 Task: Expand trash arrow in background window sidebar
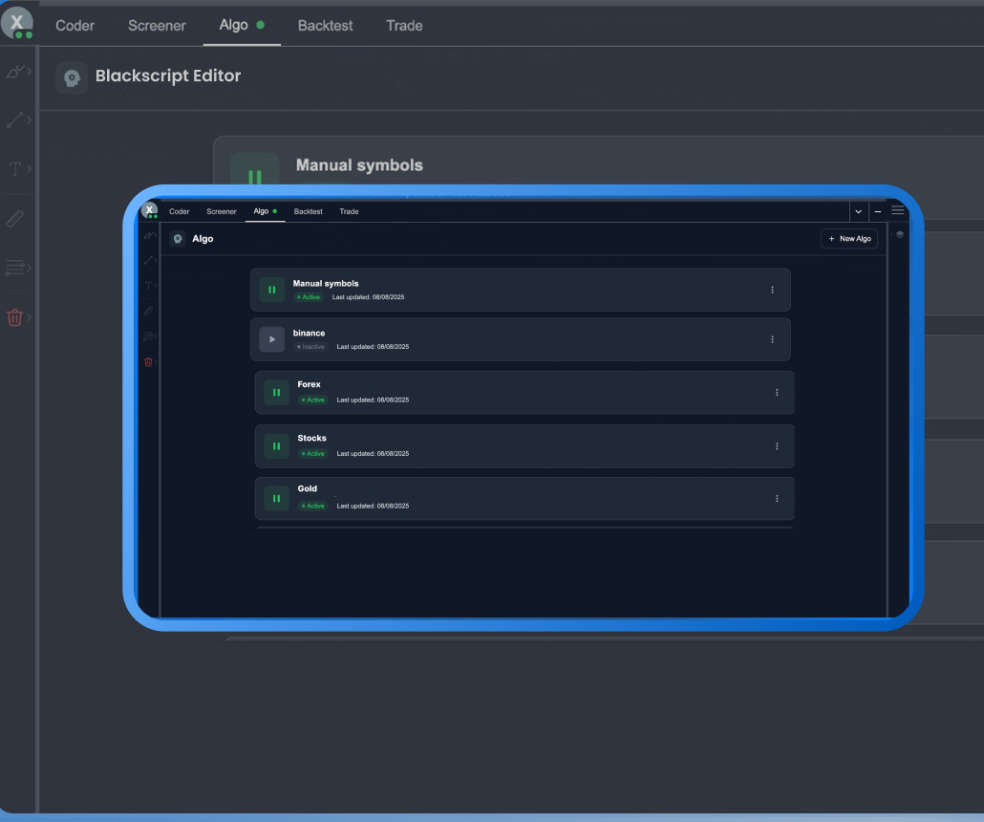tap(29, 317)
